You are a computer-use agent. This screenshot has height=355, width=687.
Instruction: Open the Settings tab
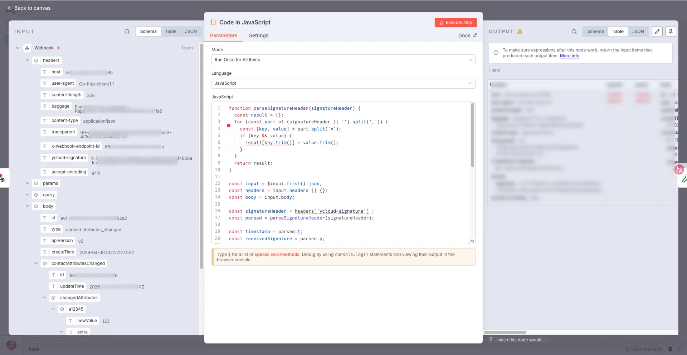259,35
